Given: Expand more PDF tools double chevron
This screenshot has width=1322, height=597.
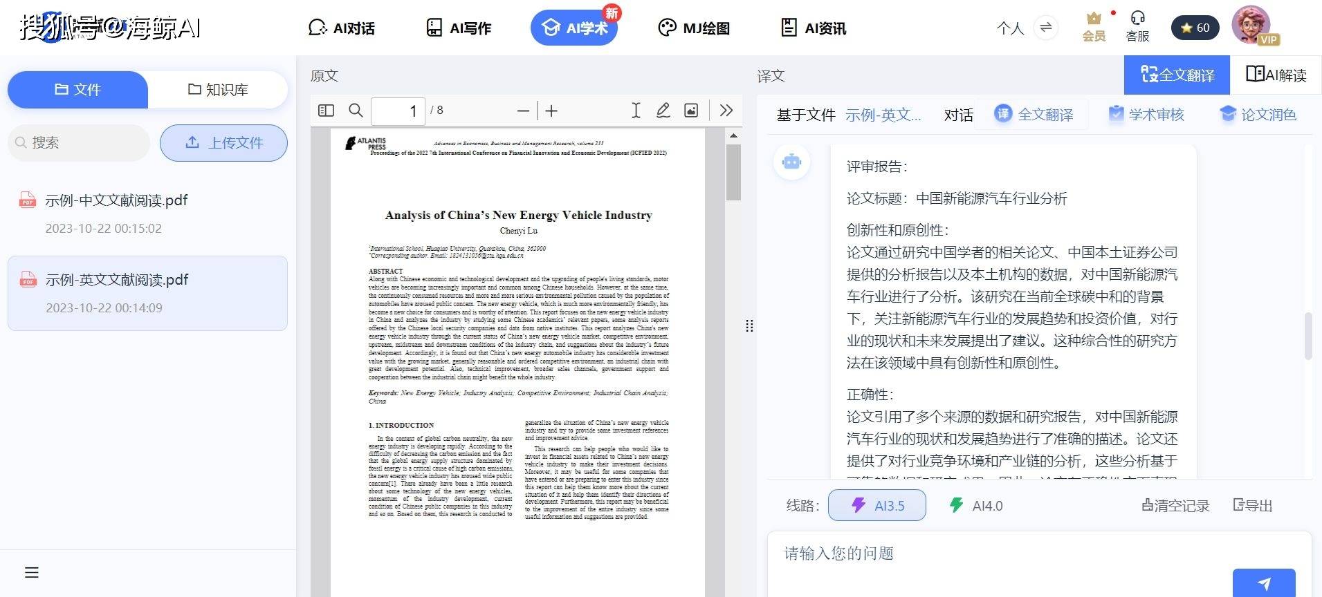Looking at the screenshot, I should click(726, 111).
